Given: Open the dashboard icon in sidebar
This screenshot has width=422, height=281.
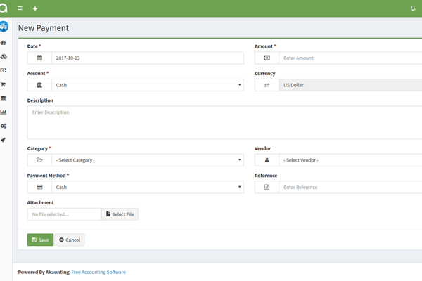Looking at the screenshot, I should coord(4,43).
